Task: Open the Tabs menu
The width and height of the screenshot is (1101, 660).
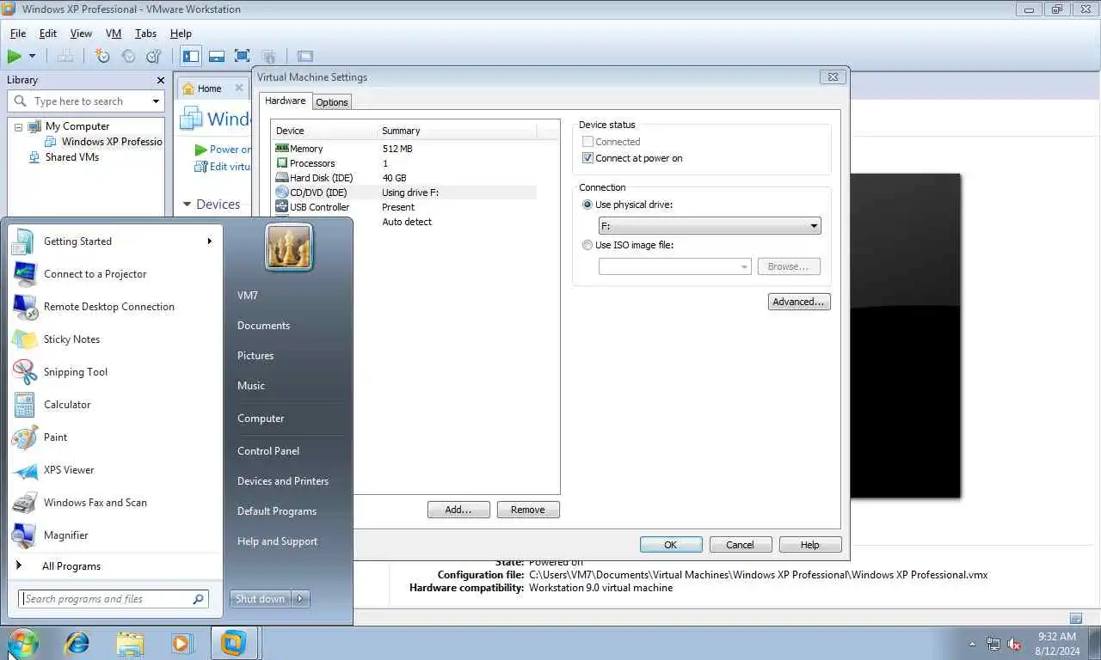Action: 145,34
